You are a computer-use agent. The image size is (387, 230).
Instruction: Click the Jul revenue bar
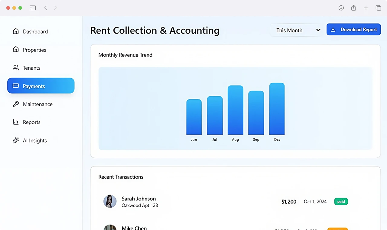coord(215,115)
